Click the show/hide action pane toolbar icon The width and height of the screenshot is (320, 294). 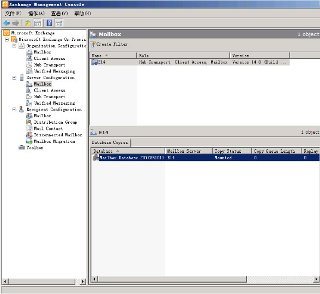(x=59, y=23)
